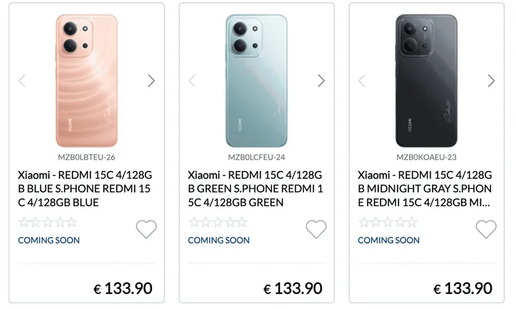Click star rating of Blue Redmi 15C
Image resolution: width=516 pixels, height=309 pixels.
coord(47,222)
